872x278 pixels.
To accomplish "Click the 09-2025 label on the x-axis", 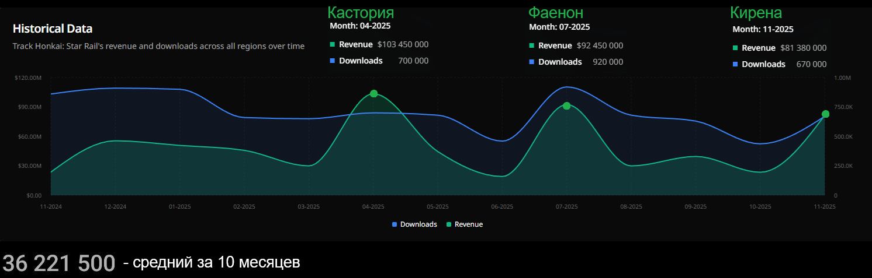I will click(695, 207).
